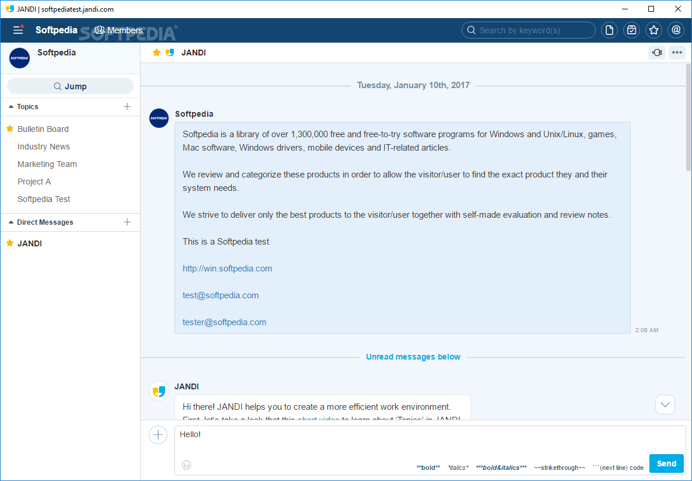The height and width of the screenshot is (481, 692).
Task: Click the JANDI bot avatar in chat
Action: (x=159, y=391)
